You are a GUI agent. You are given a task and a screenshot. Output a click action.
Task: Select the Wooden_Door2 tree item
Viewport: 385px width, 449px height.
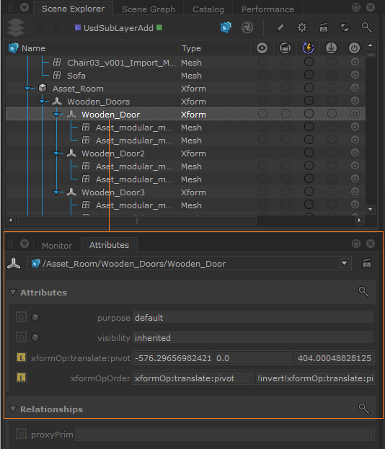click(113, 154)
